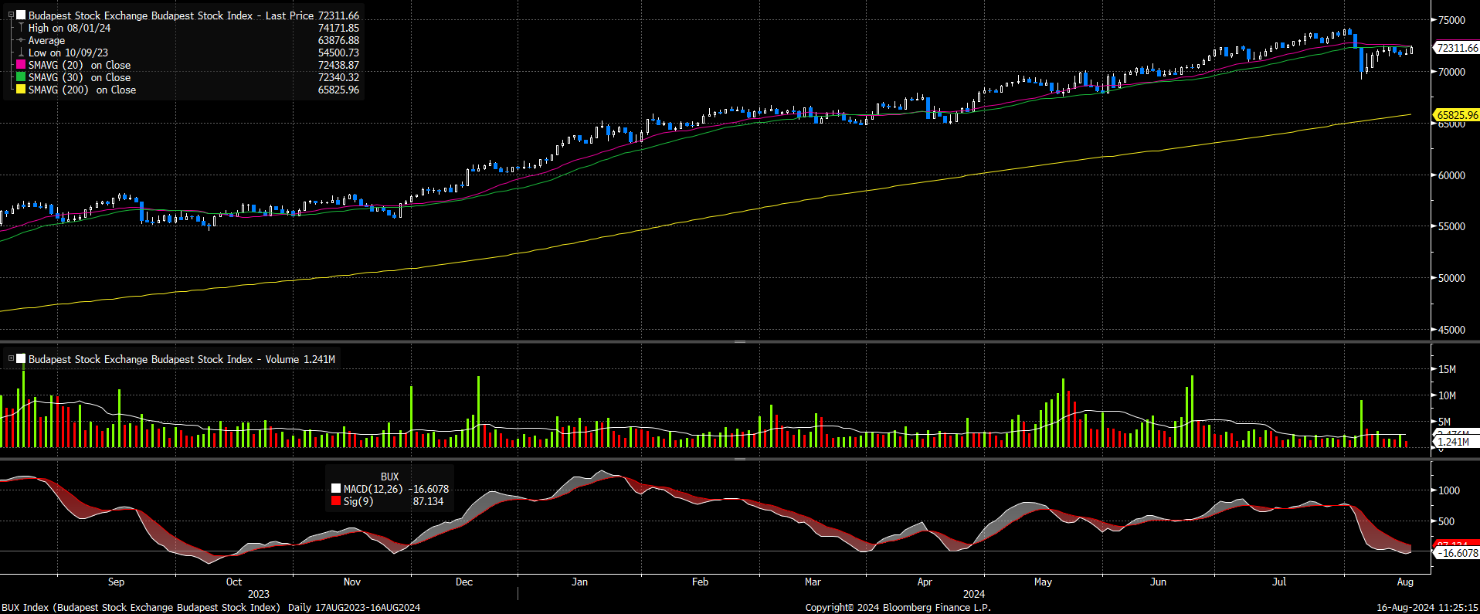Click the 'Dec' month label on time axis
The height and width of the screenshot is (614, 1480).
click(x=464, y=582)
